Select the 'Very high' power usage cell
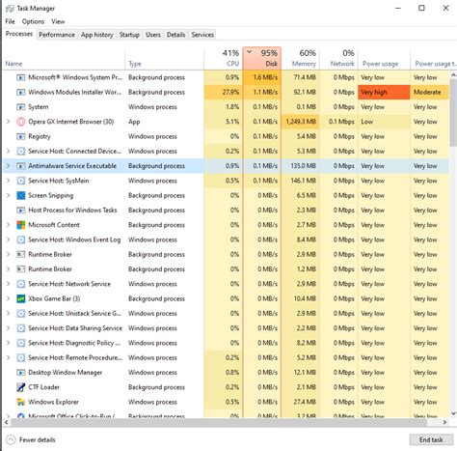Viewport: 457px width, 451px height. click(384, 92)
